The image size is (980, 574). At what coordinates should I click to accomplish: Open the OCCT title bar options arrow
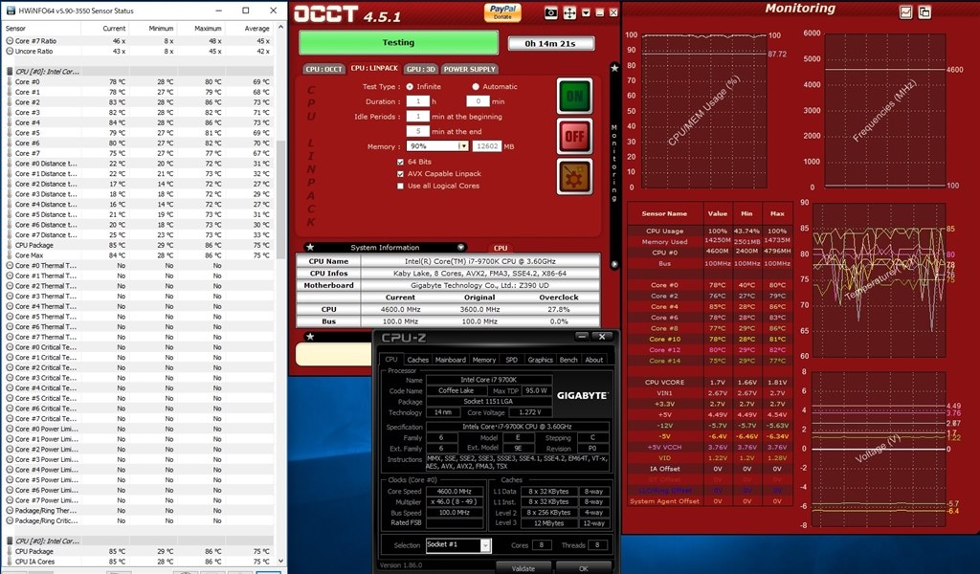coord(586,13)
